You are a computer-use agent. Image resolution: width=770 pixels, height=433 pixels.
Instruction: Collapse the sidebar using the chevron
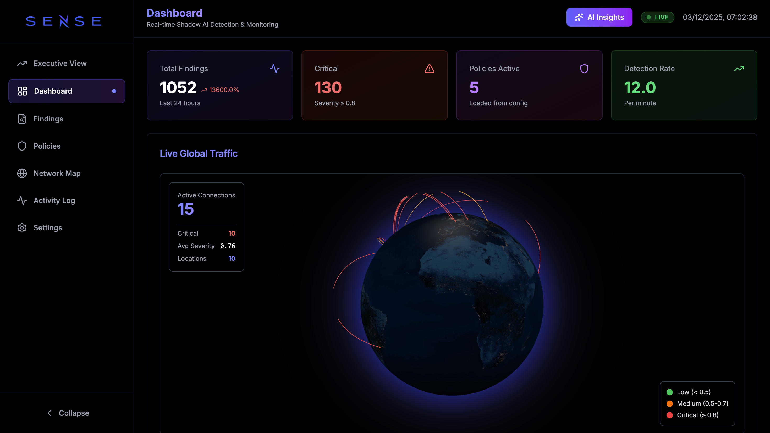(x=49, y=413)
